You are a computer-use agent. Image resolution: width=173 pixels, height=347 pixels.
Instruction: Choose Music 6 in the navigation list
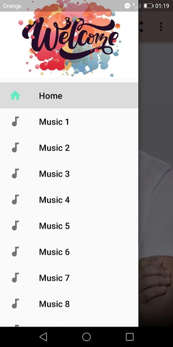coord(69,252)
